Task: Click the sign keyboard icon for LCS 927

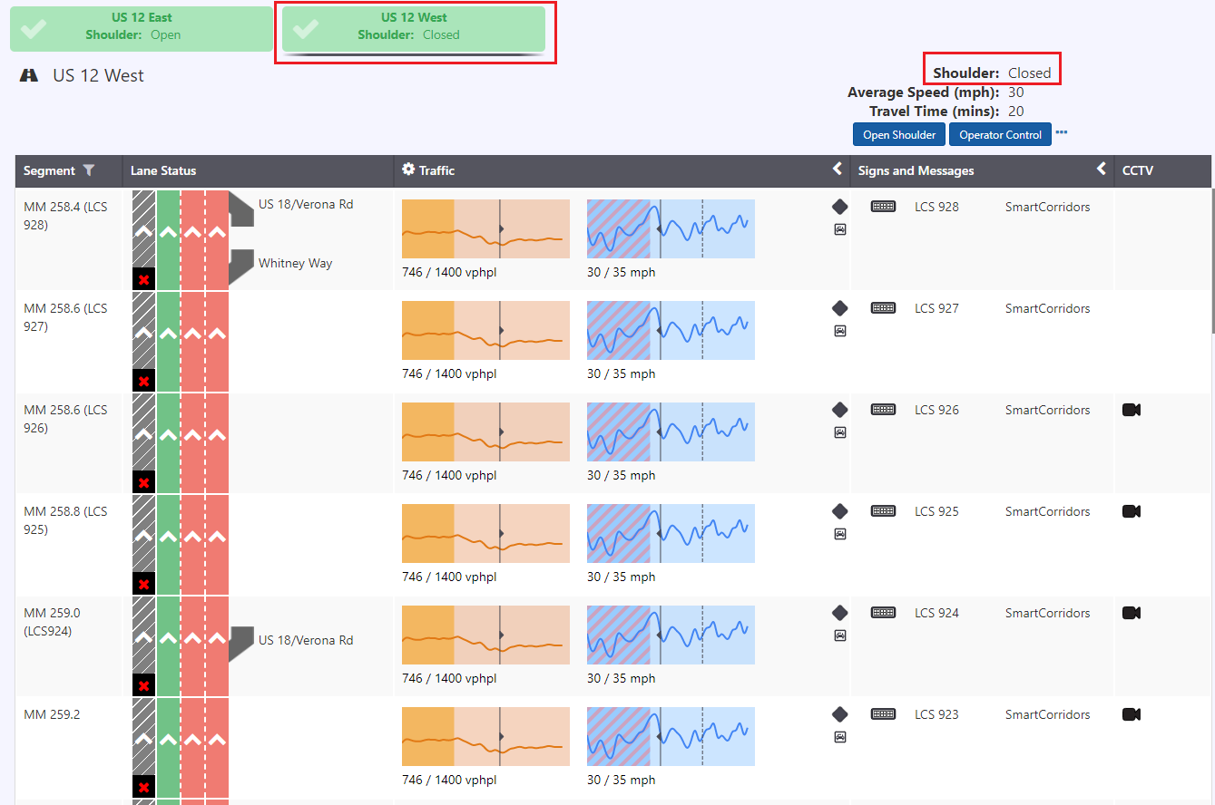Action: (x=882, y=308)
